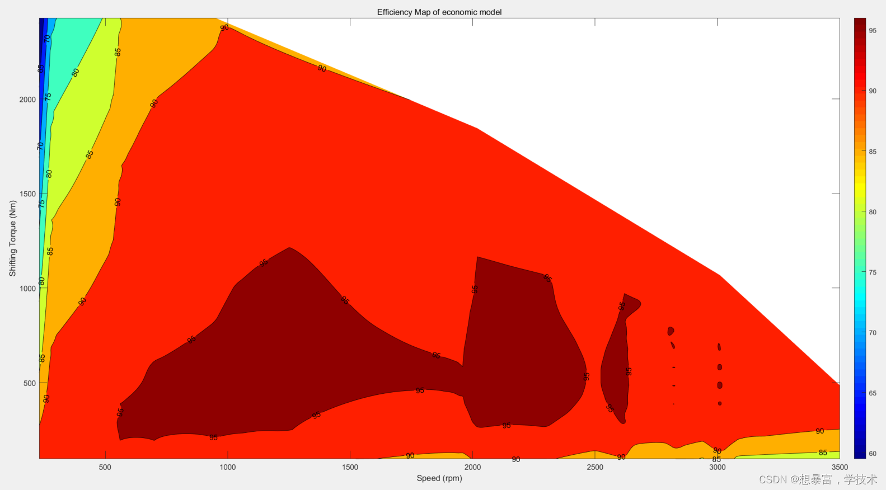Click the colorbar label 60
Screen dimensions: 886x490
(873, 454)
